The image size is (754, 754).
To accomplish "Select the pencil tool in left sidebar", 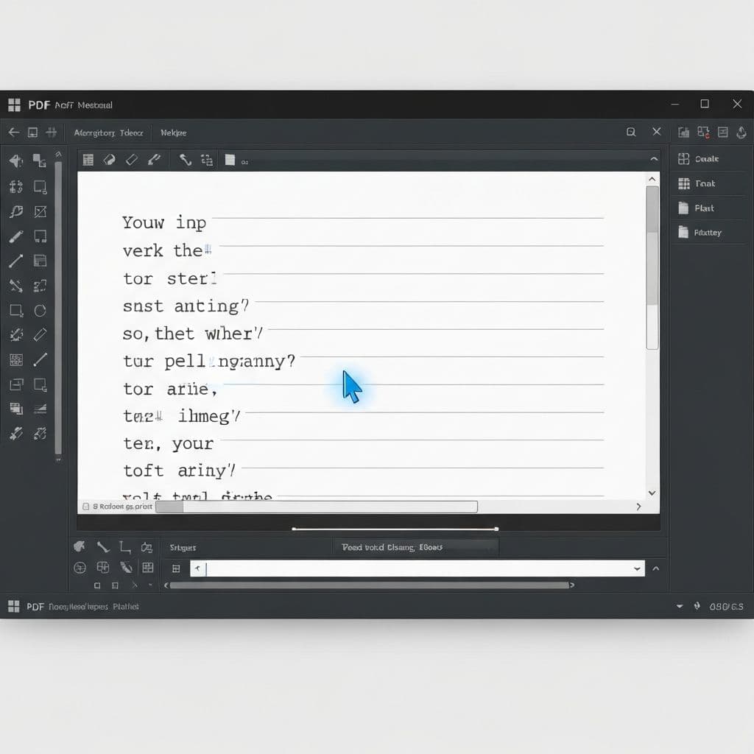I will (x=15, y=237).
